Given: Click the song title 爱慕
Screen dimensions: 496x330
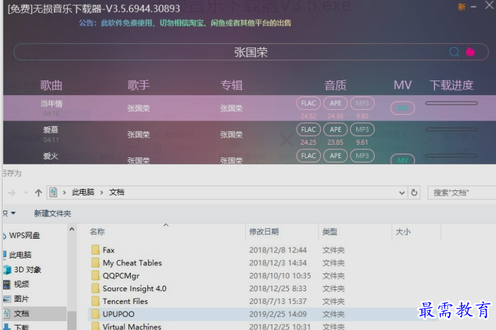Looking at the screenshot, I should tap(51, 130).
